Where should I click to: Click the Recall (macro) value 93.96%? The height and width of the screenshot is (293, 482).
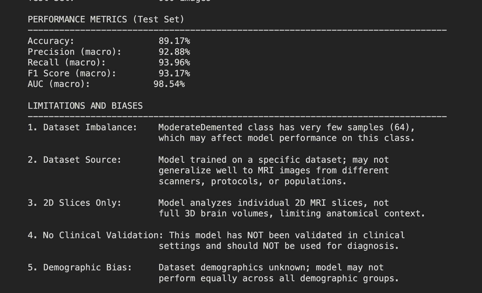(x=174, y=63)
